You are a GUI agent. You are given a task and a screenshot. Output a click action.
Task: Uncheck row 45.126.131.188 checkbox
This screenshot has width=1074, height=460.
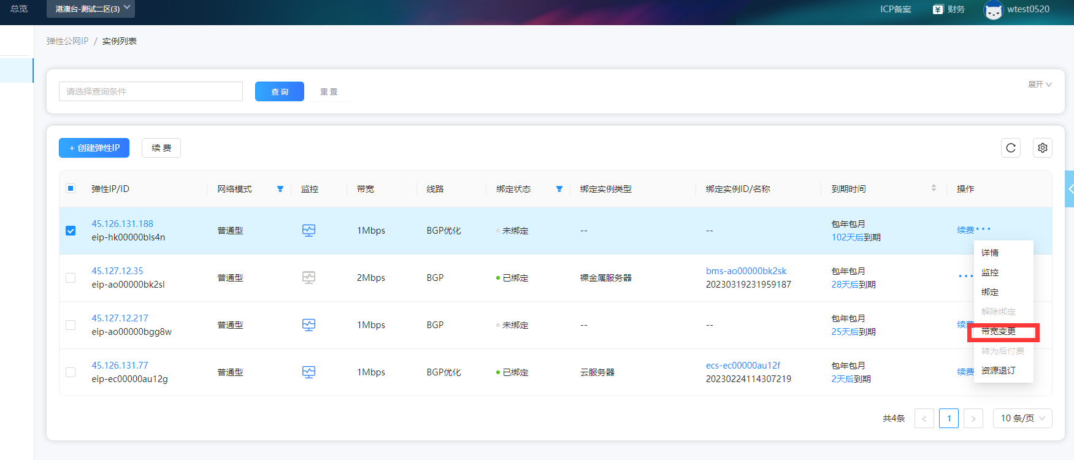coord(71,231)
